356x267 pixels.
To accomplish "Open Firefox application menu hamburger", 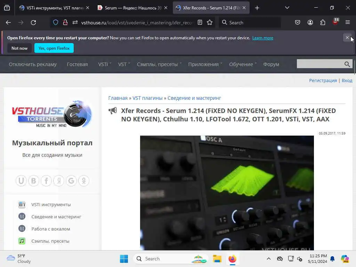I will click(x=348, y=23).
